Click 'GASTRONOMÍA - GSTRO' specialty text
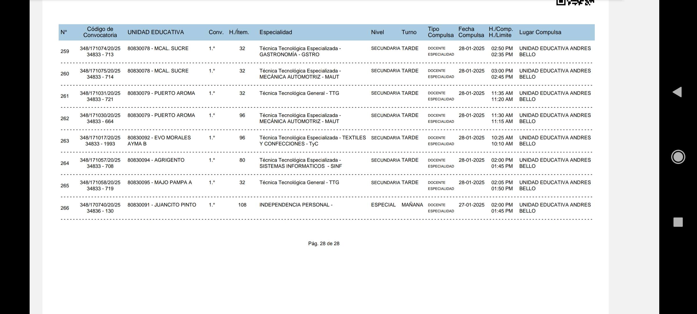Image resolution: width=697 pixels, height=314 pixels. click(289, 55)
